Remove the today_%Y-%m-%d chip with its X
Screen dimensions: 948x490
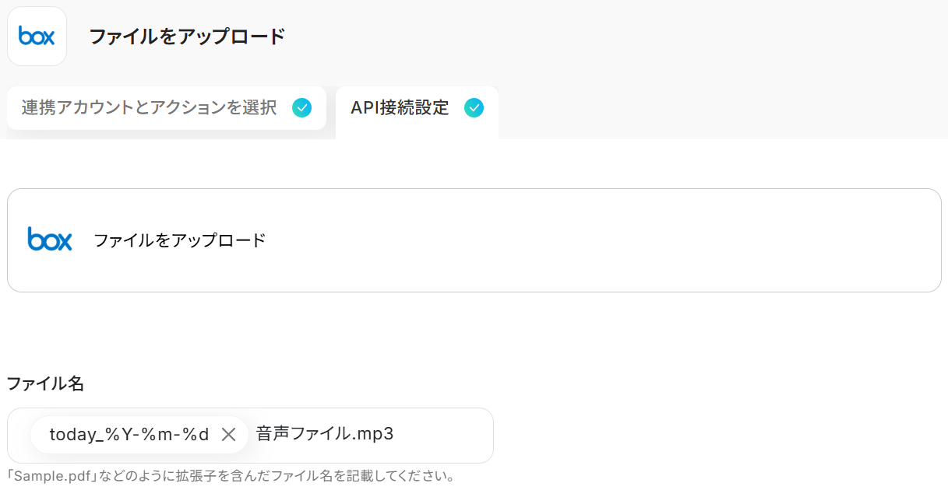(228, 435)
